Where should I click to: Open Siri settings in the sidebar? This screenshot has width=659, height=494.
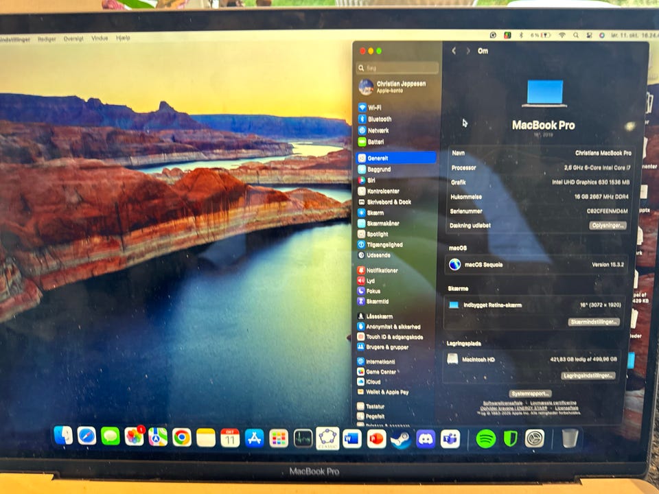(x=367, y=180)
